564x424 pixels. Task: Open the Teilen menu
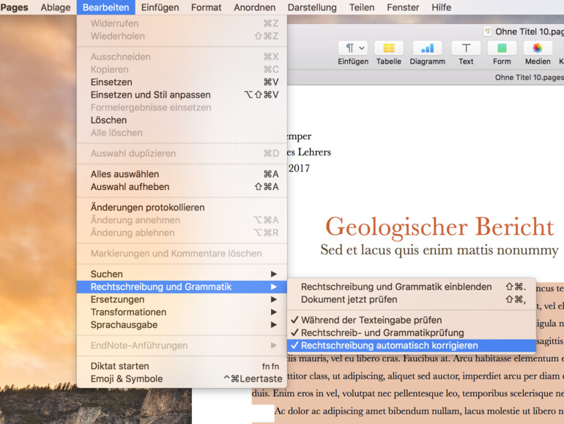pyautogui.click(x=362, y=7)
